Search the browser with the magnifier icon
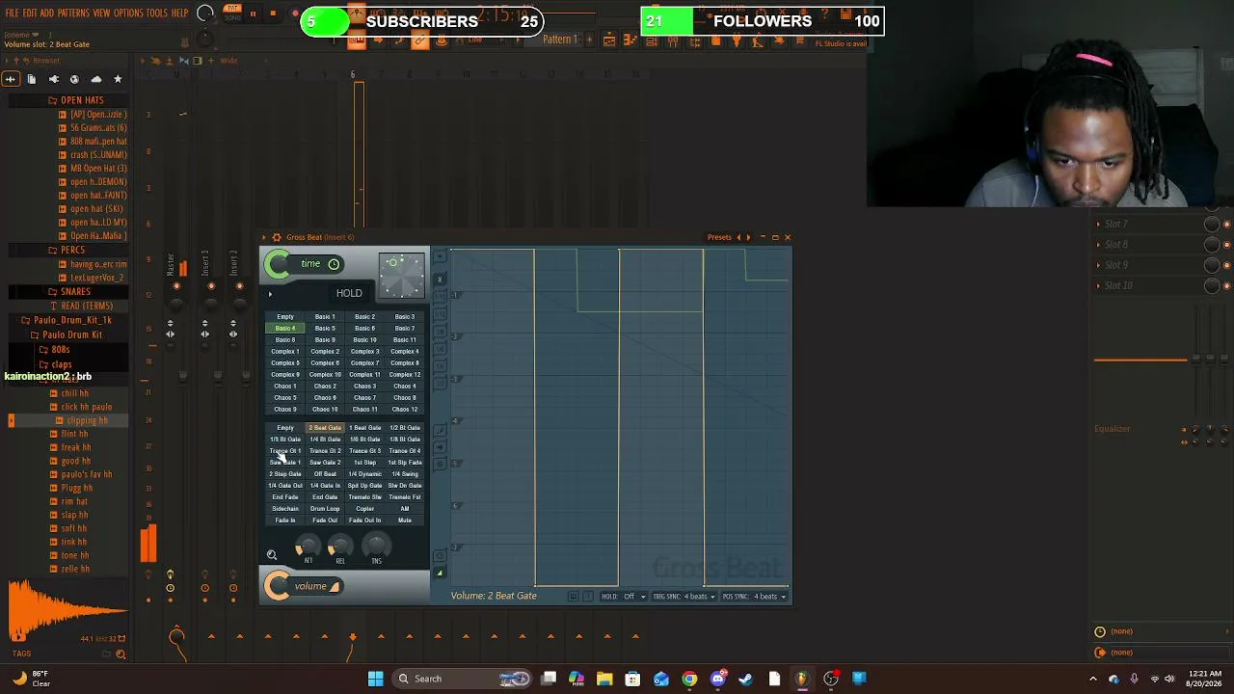1234x694 pixels. point(121,654)
